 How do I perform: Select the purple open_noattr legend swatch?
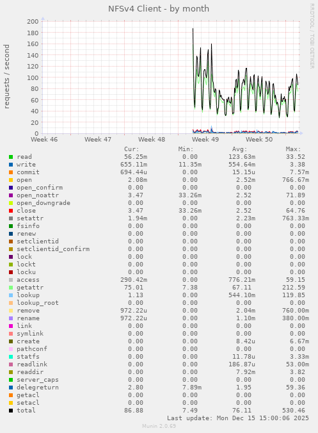(x=11, y=195)
